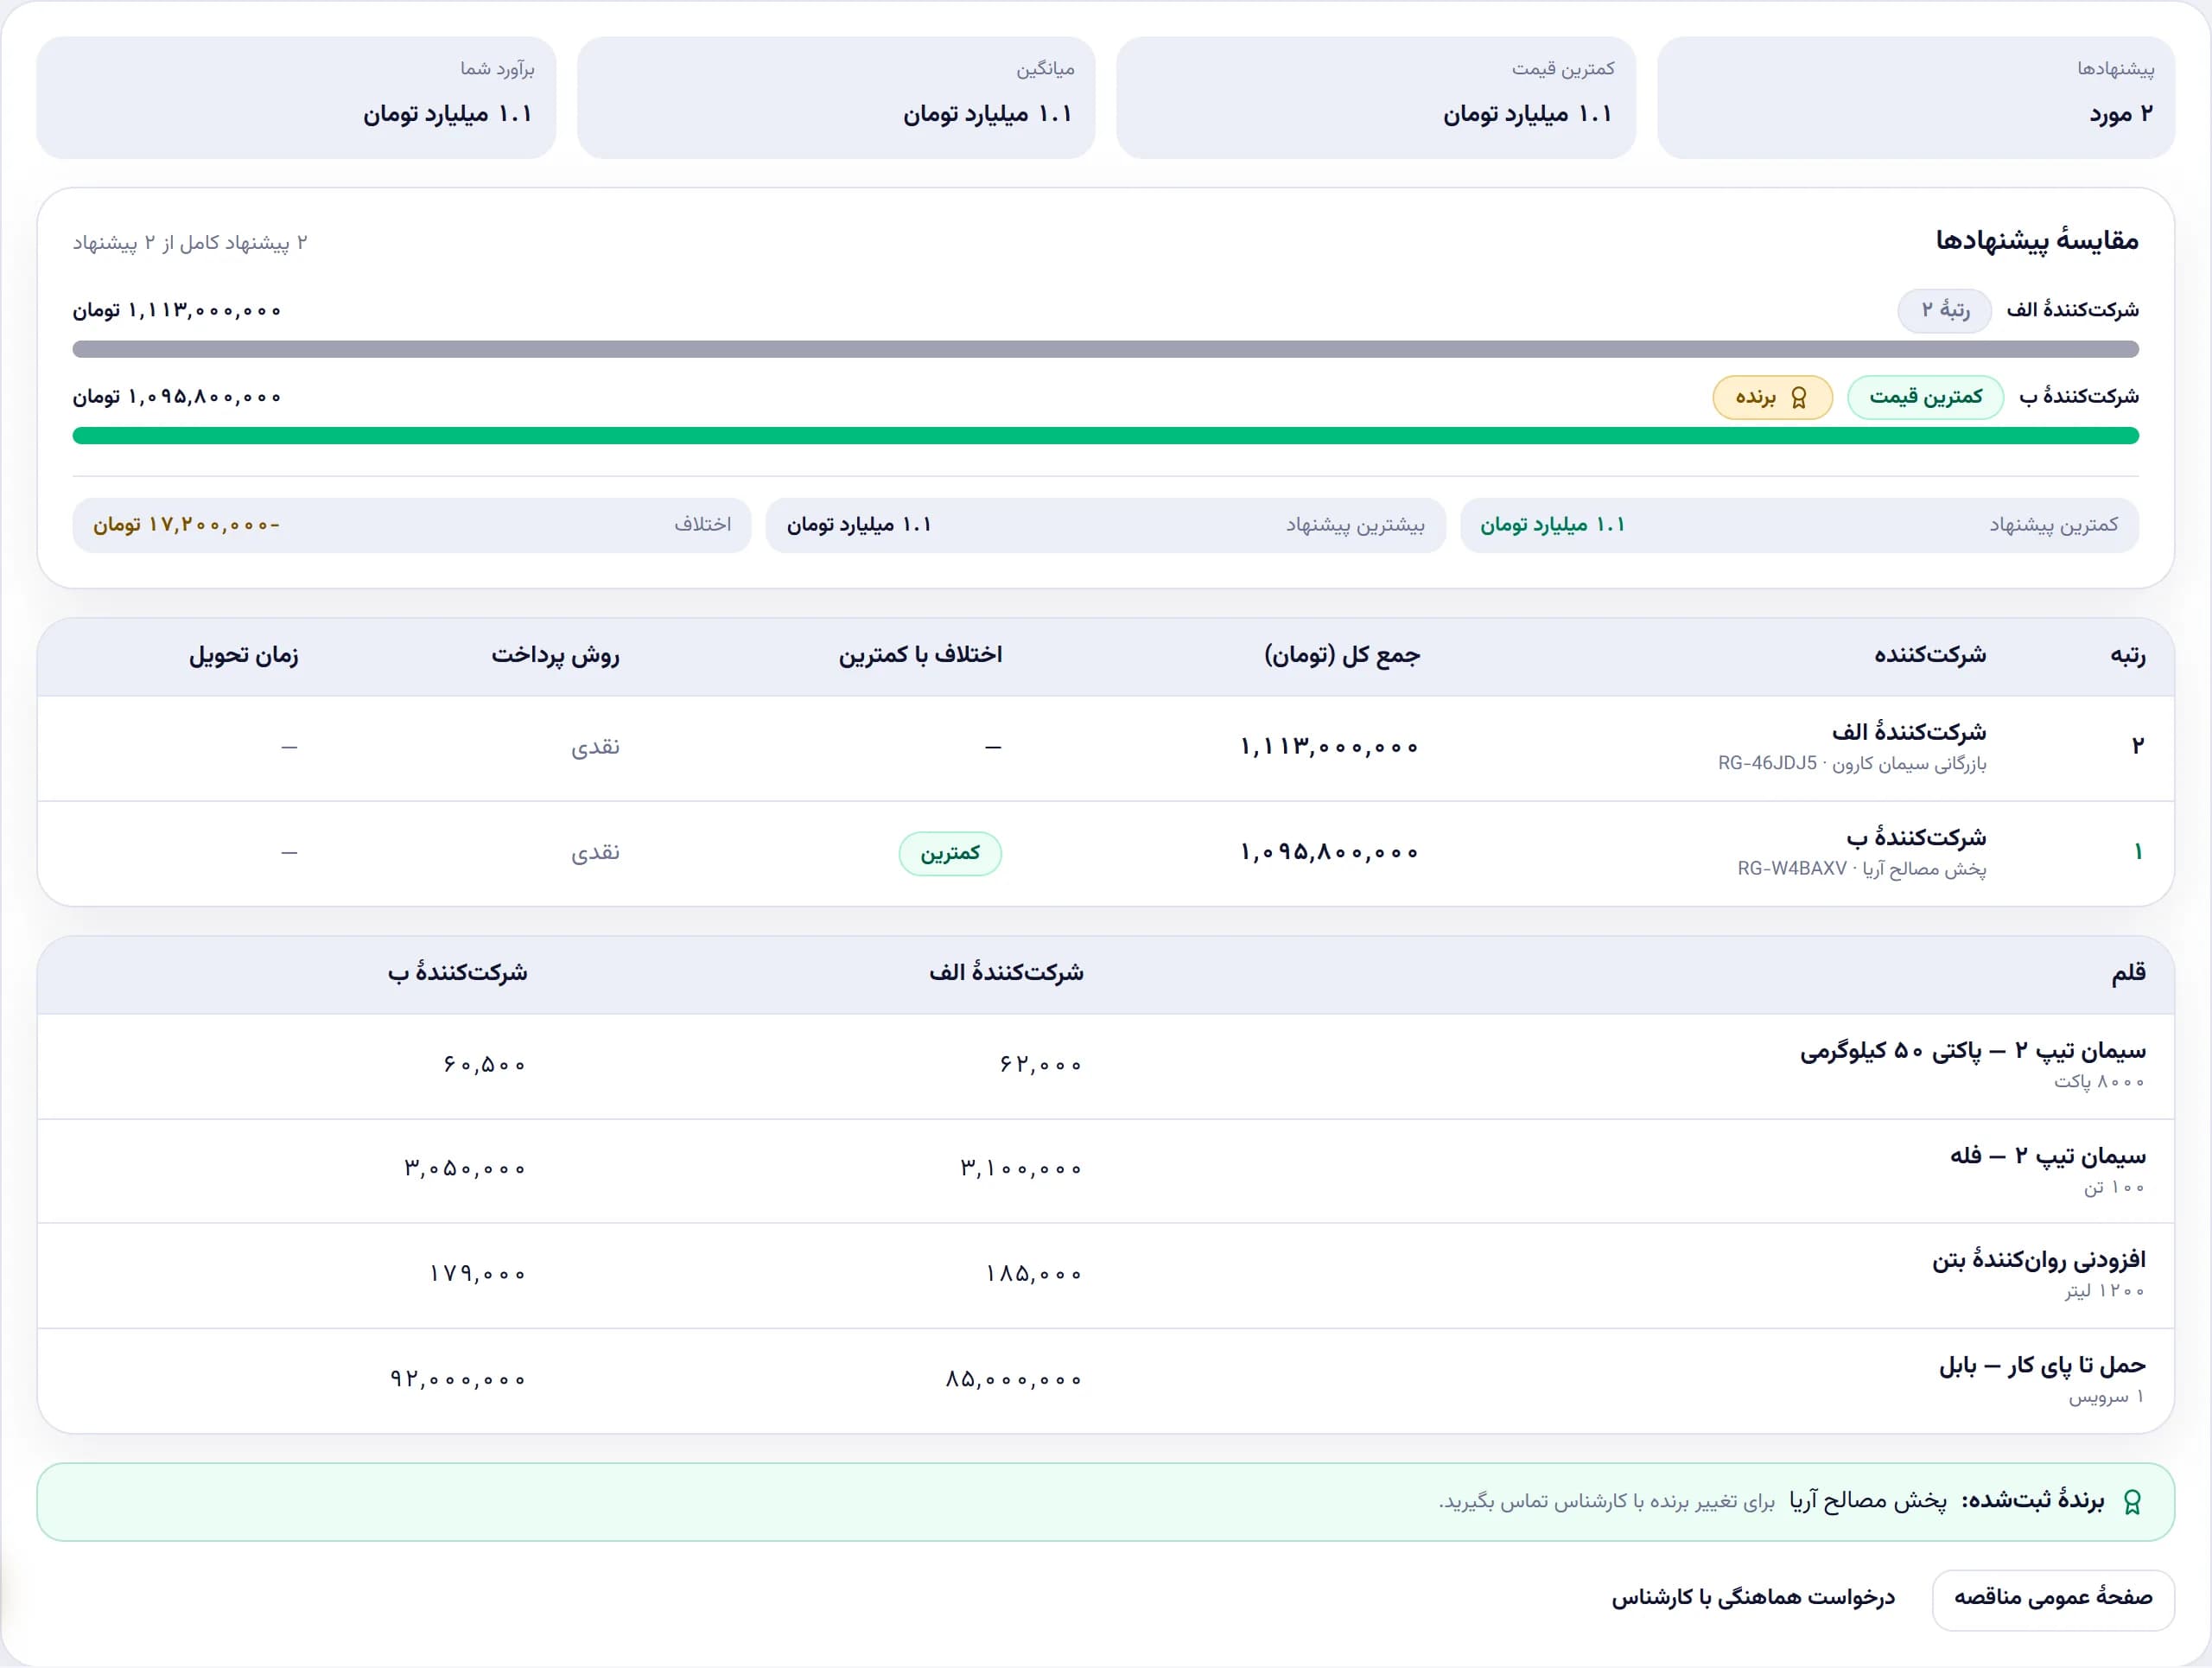Viewport: 2212px width, 1668px height.
Task: Click the price ۳,۱۰۰,۰۰۰
Action: click(1021, 1169)
